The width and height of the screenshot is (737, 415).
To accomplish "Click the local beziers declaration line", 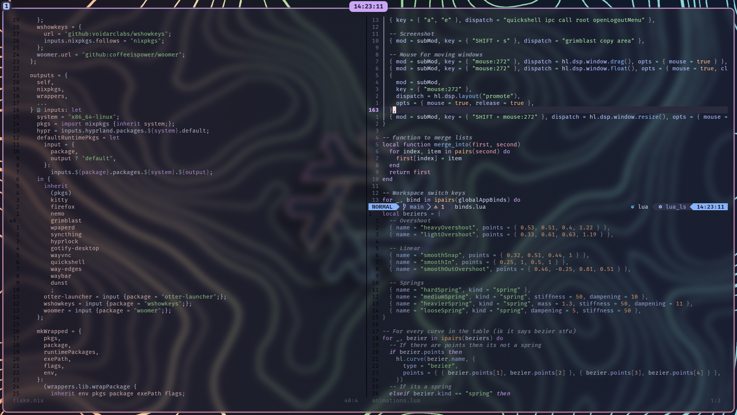I will coord(411,214).
